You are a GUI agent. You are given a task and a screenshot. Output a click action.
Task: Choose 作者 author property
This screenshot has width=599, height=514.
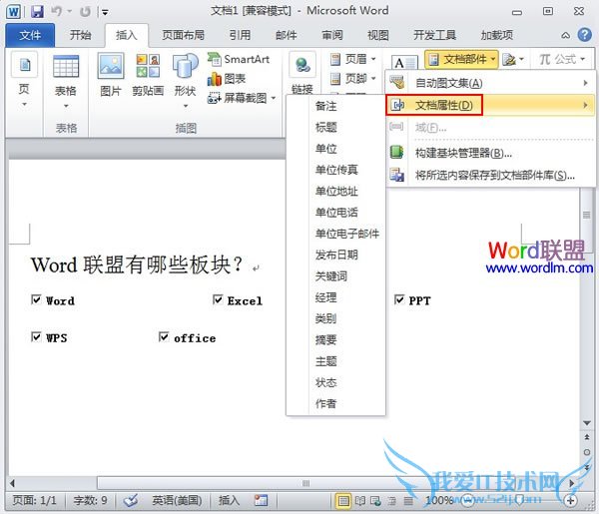(x=325, y=403)
